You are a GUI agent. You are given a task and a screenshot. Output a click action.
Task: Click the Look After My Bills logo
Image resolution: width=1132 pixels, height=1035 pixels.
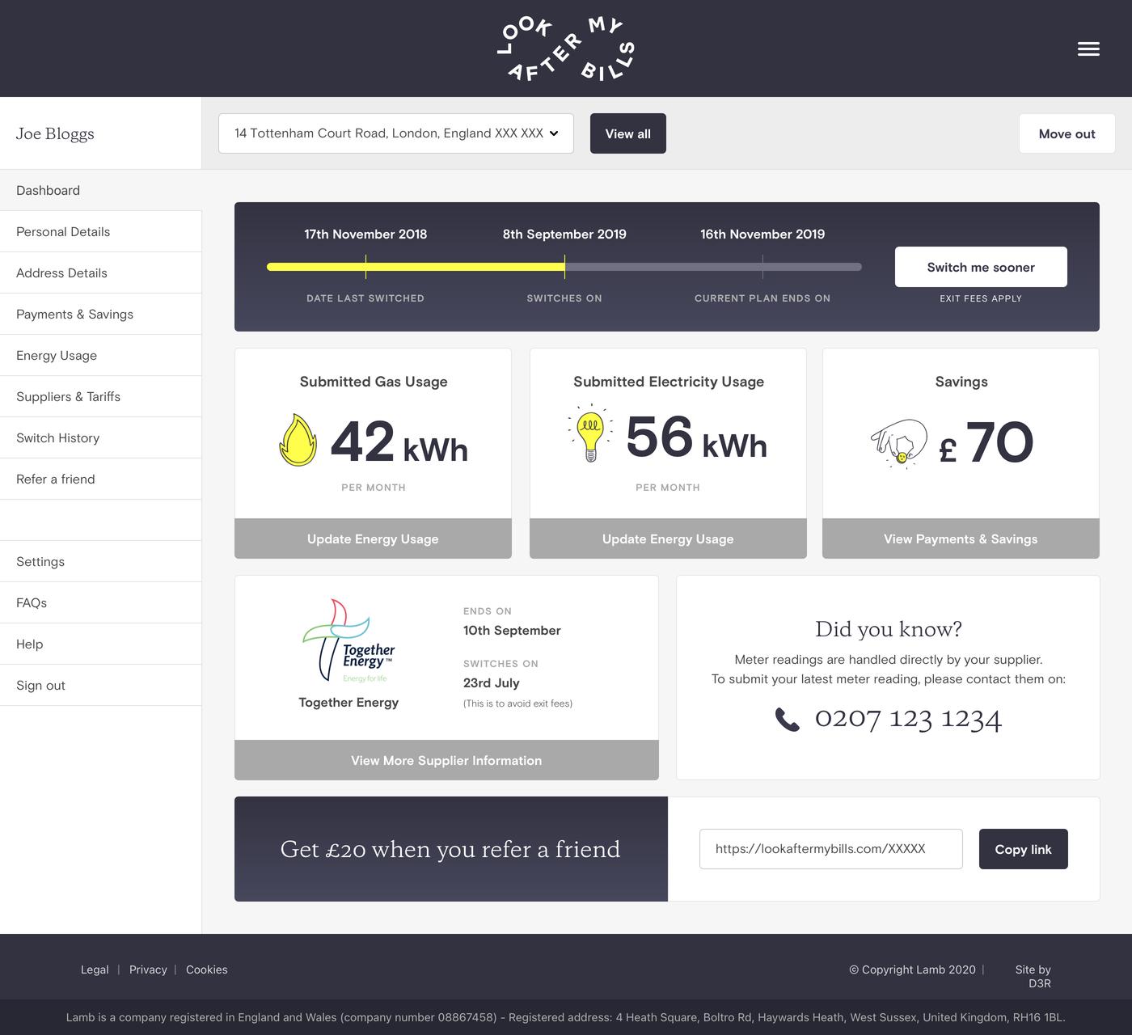[x=564, y=49]
